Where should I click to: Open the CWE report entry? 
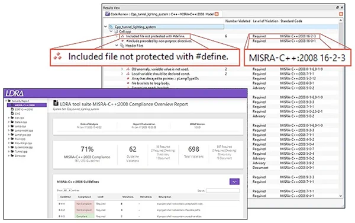click(x=17, y=113)
